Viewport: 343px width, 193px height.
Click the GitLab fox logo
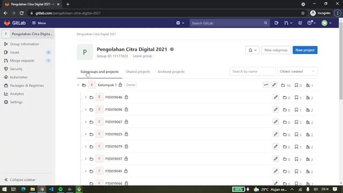[7, 23]
